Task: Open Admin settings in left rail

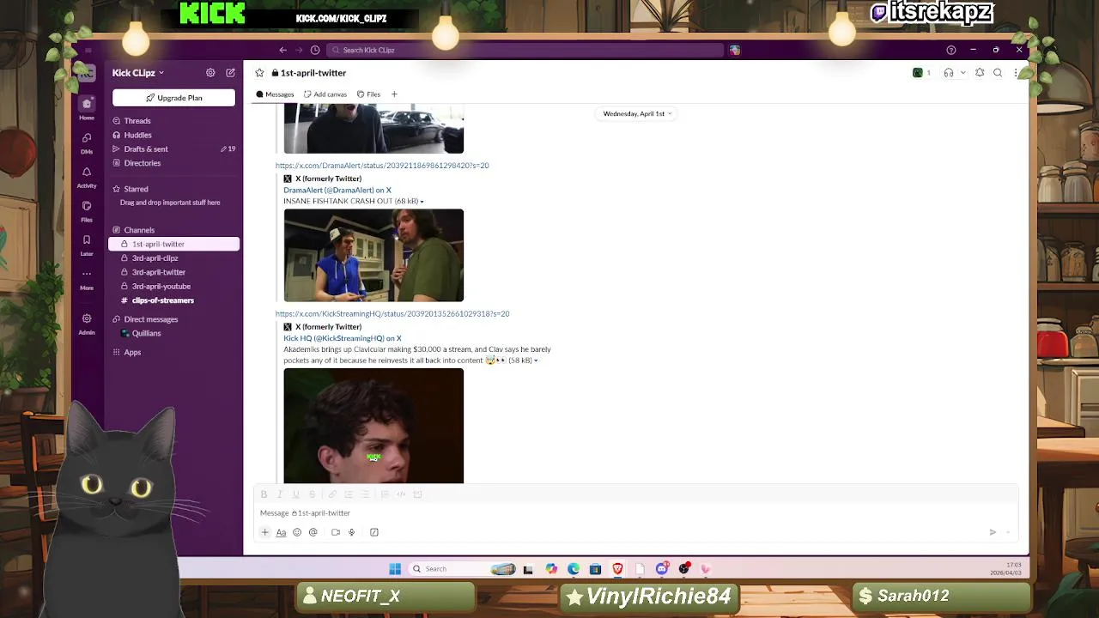Action: pos(87,324)
